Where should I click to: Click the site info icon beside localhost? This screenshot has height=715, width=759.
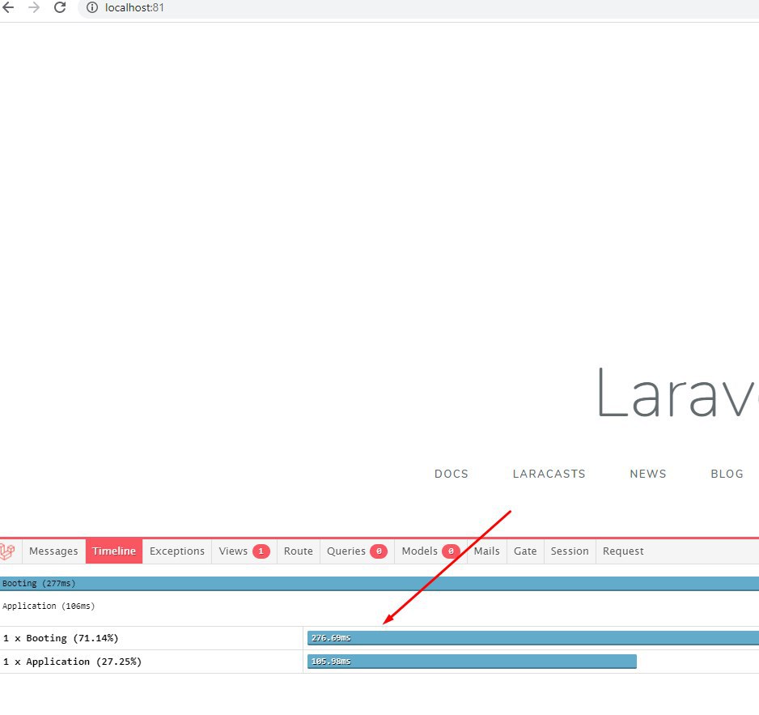tap(92, 8)
